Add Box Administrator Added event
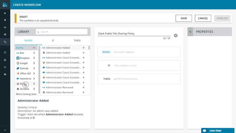This screenshot has height=133, width=236. click(x=83, y=48)
